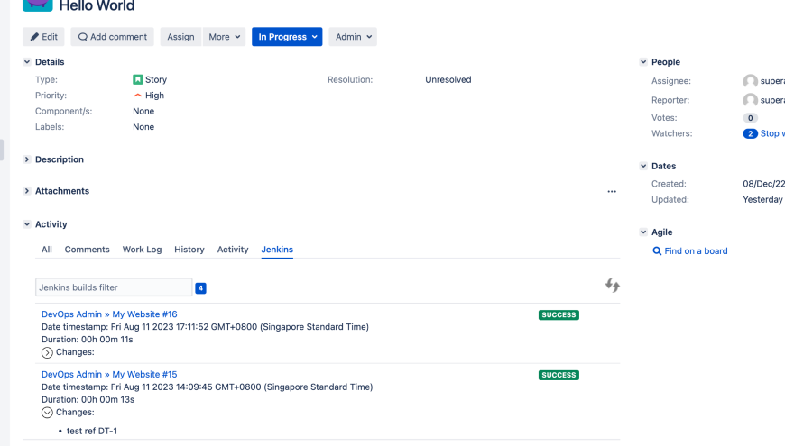Click the Edit button
The height and width of the screenshot is (446, 785).
coord(43,37)
